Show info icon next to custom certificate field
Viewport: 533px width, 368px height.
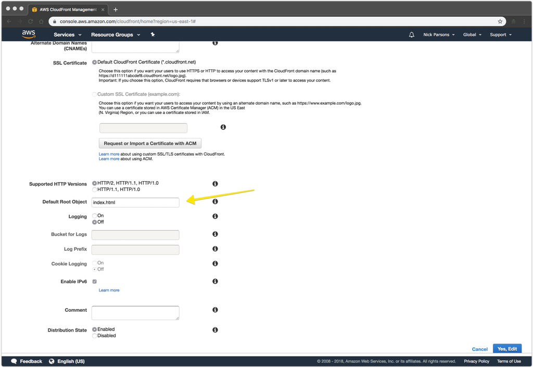pos(223,127)
